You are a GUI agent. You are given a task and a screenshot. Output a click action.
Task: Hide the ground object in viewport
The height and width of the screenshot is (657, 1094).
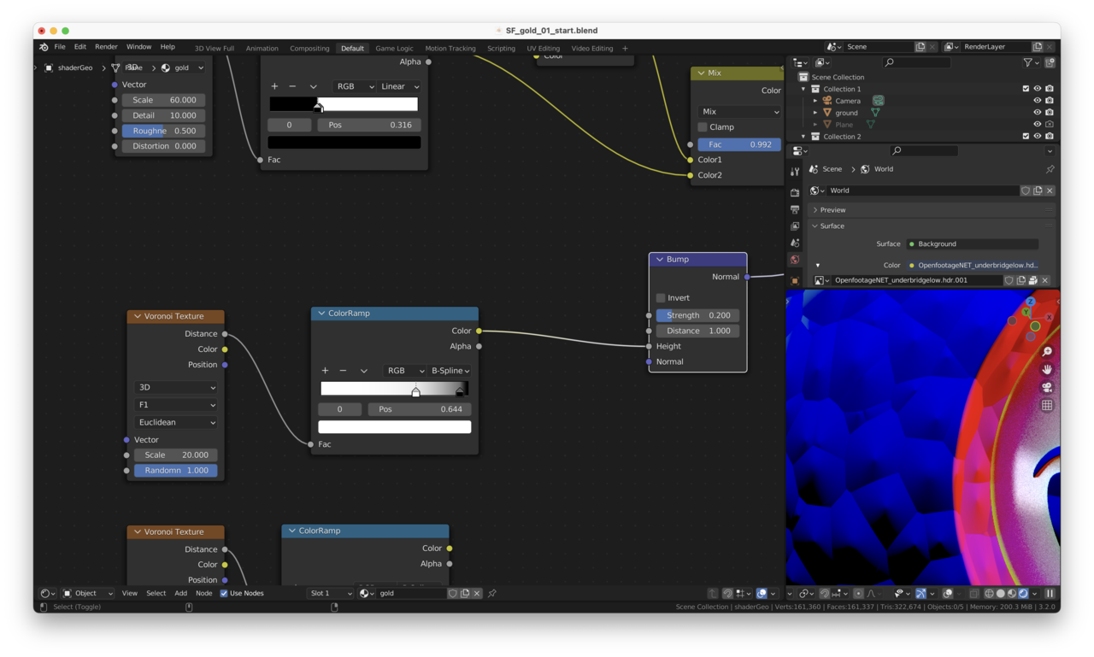(1038, 113)
